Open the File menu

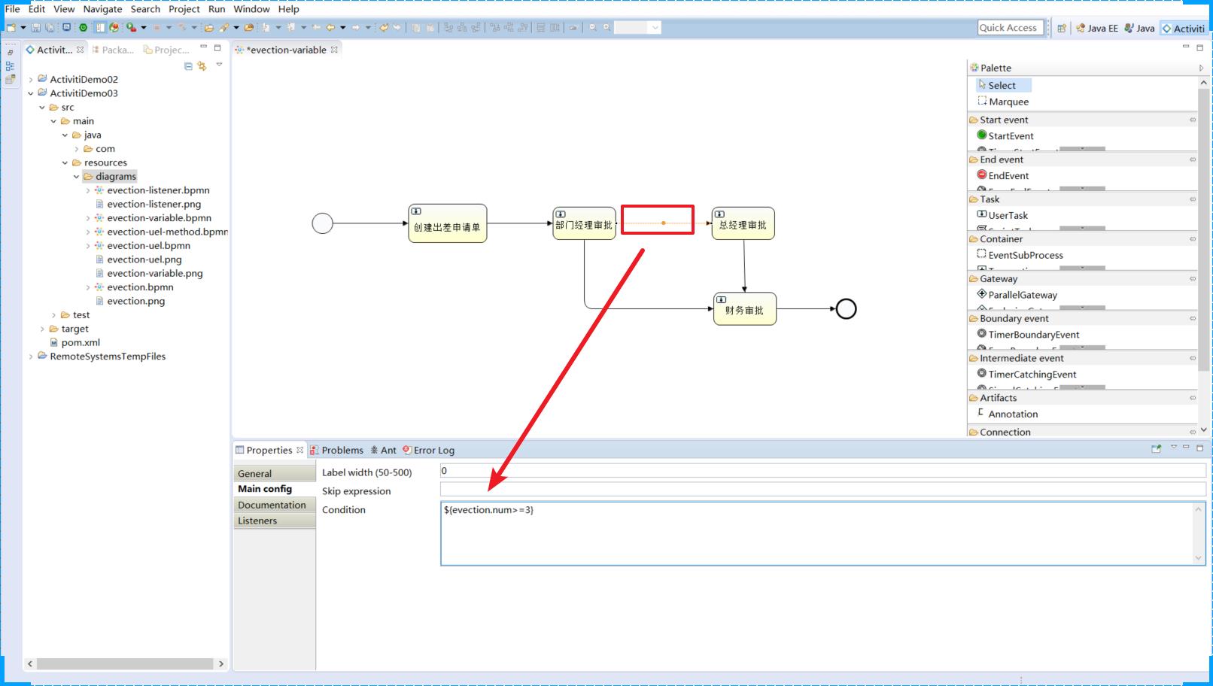point(12,9)
